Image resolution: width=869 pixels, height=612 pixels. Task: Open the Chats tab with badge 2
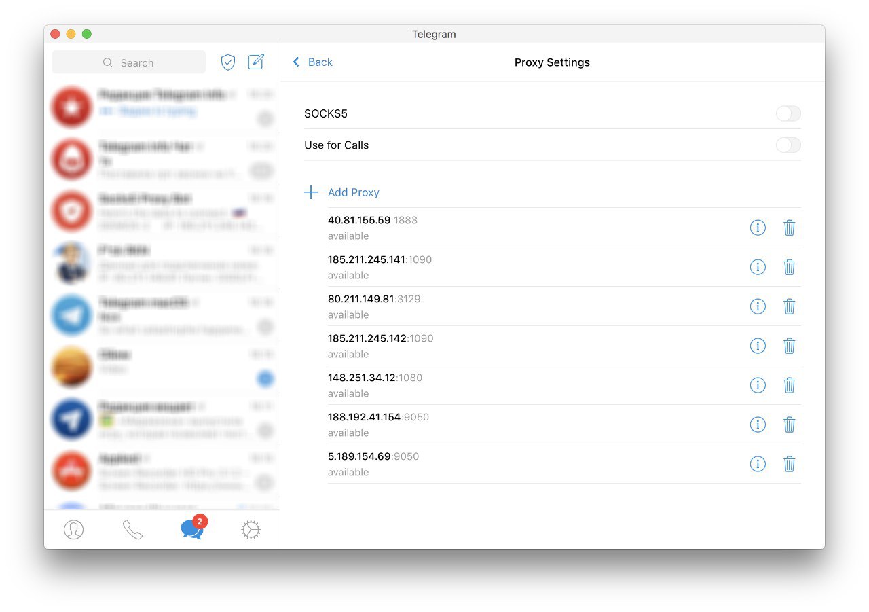pyautogui.click(x=193, y=528)
